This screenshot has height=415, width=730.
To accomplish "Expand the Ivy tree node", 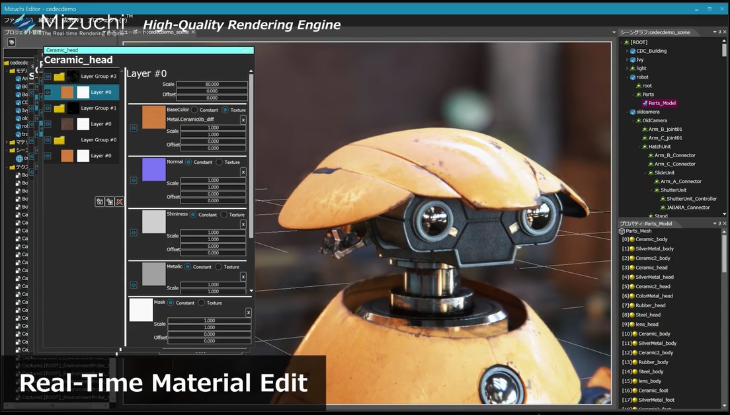I will coord(627,59).
